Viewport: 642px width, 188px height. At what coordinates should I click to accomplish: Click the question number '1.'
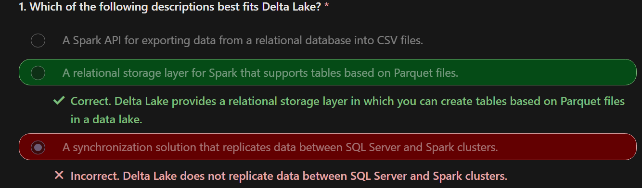click(23, 8)
